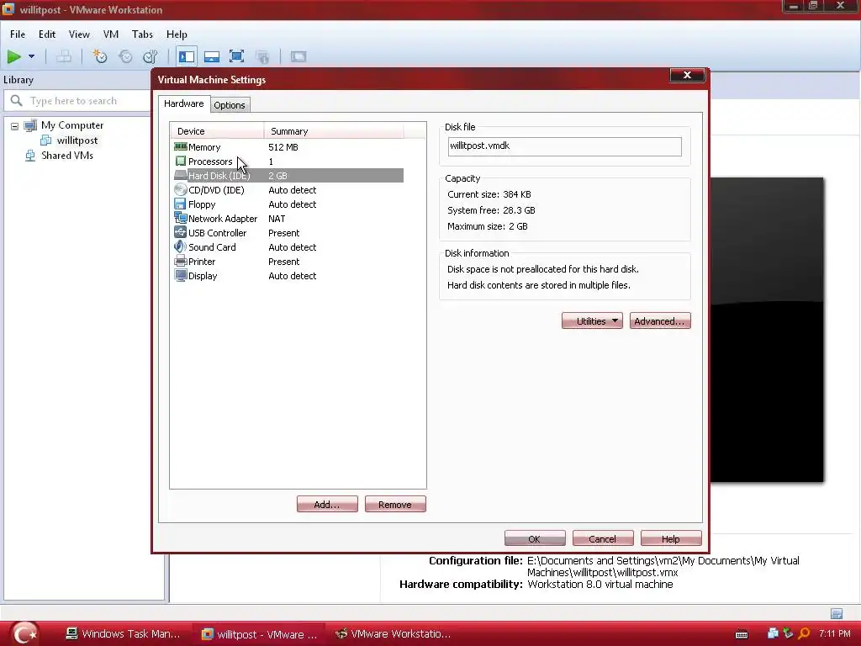Image resolution: width=861 pixels, height=646 pixels.
Task: Click the Processors device icon
Action: (x=180, y=161)
